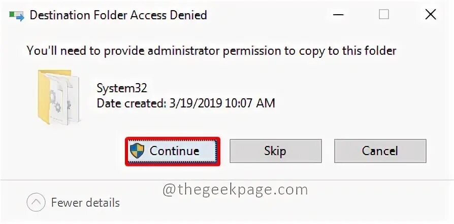The width and height of the screenshot is (454, 224).
Task: Click the separator line above Fewer details
Action: click(227, 179)
